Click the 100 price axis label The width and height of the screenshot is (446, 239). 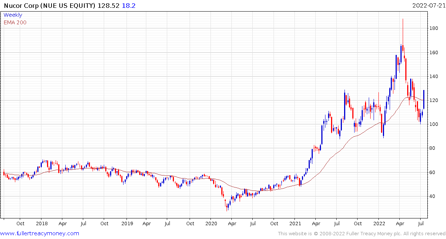click(434, 124)
